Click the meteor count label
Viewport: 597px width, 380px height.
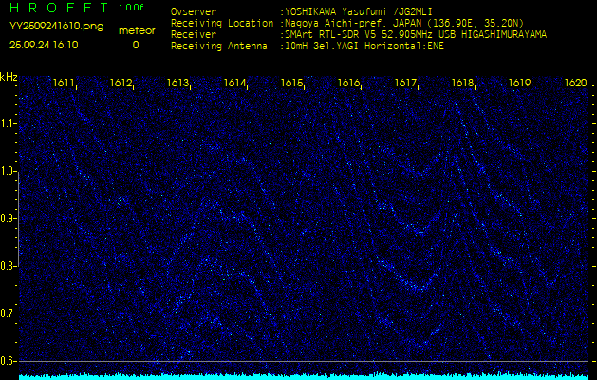click(136, 30)
